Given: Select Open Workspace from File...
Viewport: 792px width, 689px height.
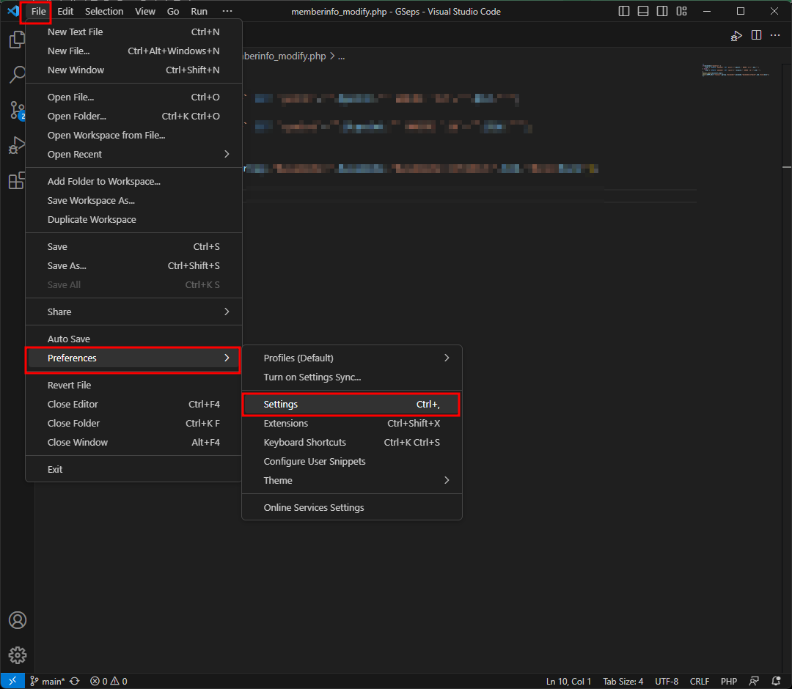Looking at the screenshot, I should [133, 136].
